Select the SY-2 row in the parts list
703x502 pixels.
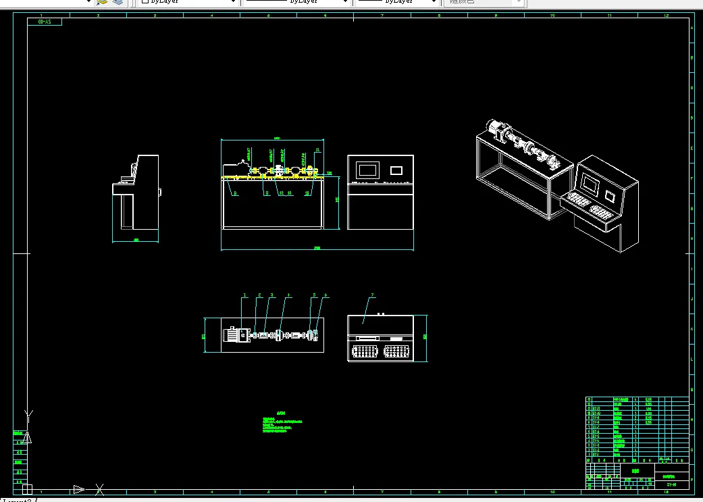637,449
